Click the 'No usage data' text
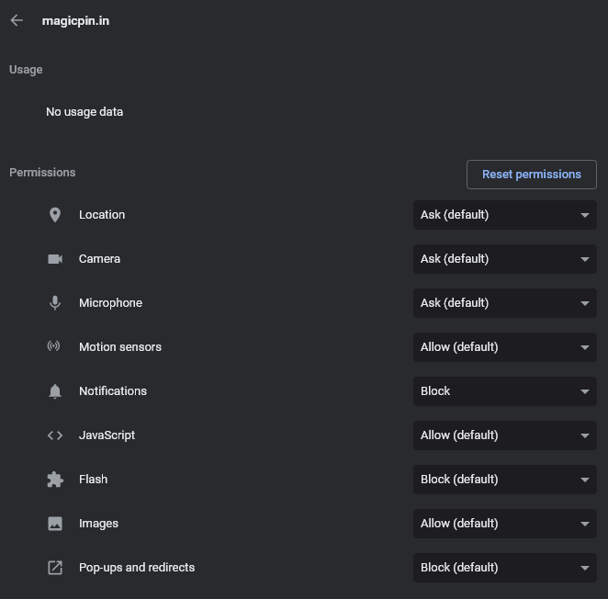 84,112
